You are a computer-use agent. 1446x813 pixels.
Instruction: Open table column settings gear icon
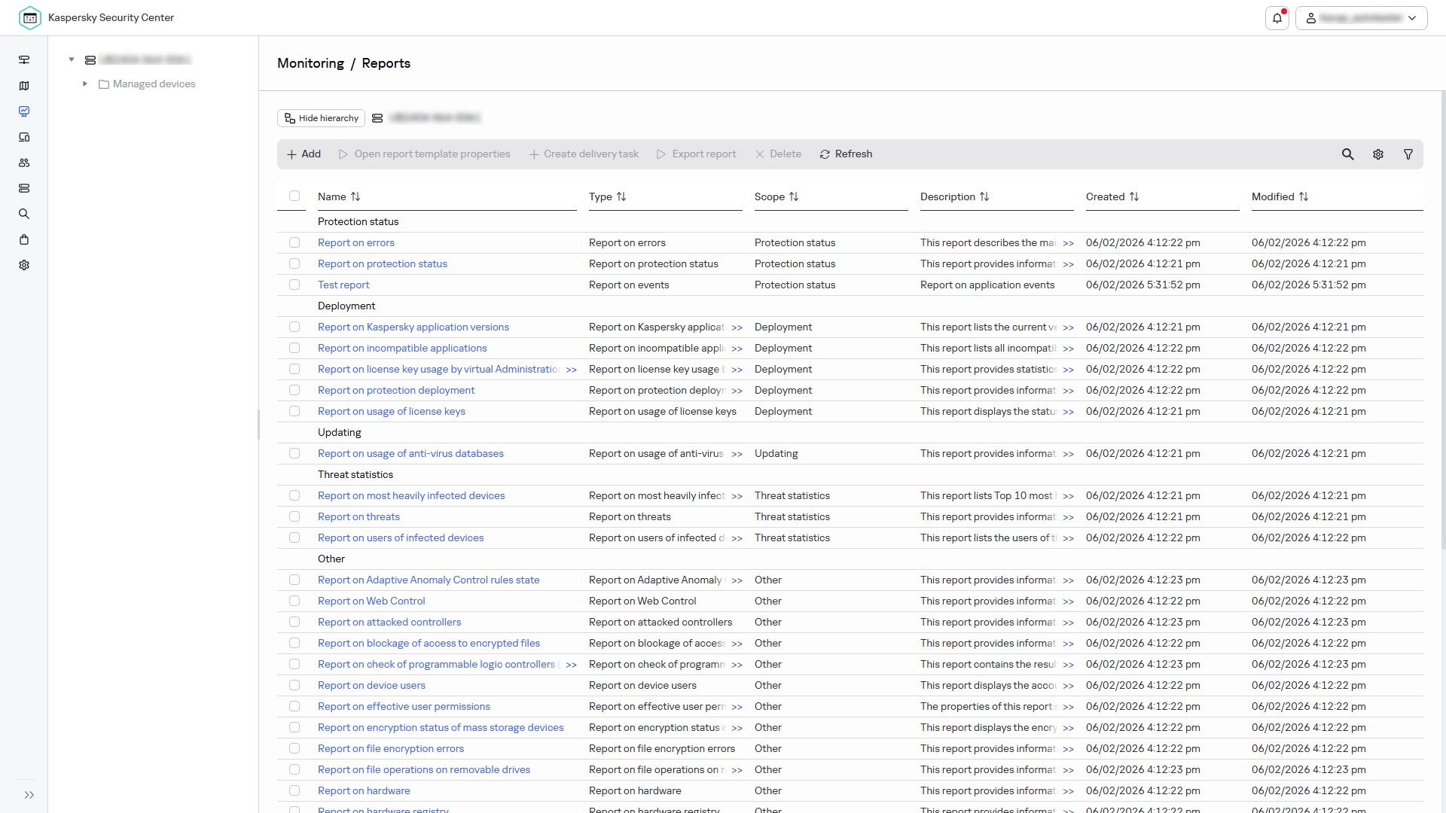tap(1378, 154)
